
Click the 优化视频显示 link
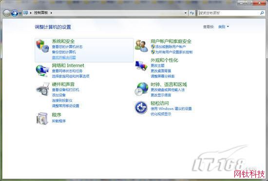click(x=161, y=114)
